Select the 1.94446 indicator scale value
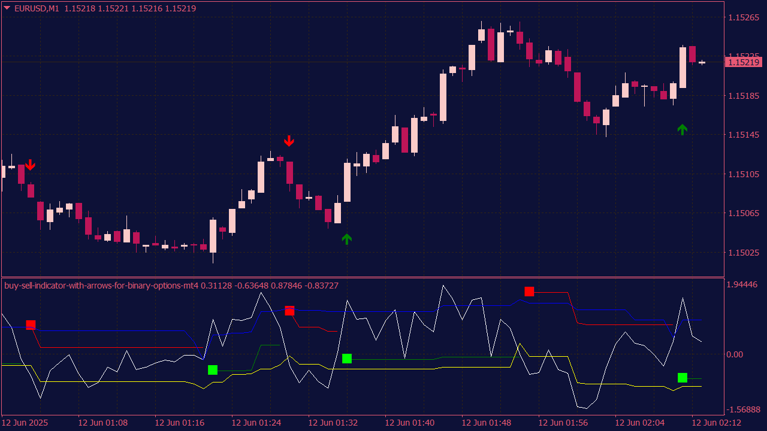Viewport: 767px width, 431px height. [742, 284]
